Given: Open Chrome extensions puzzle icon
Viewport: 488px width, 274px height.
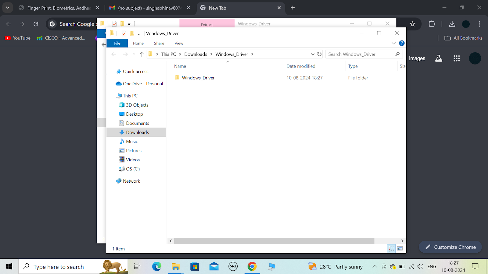Looking at the screenshot, I should (x=432, y=24).
